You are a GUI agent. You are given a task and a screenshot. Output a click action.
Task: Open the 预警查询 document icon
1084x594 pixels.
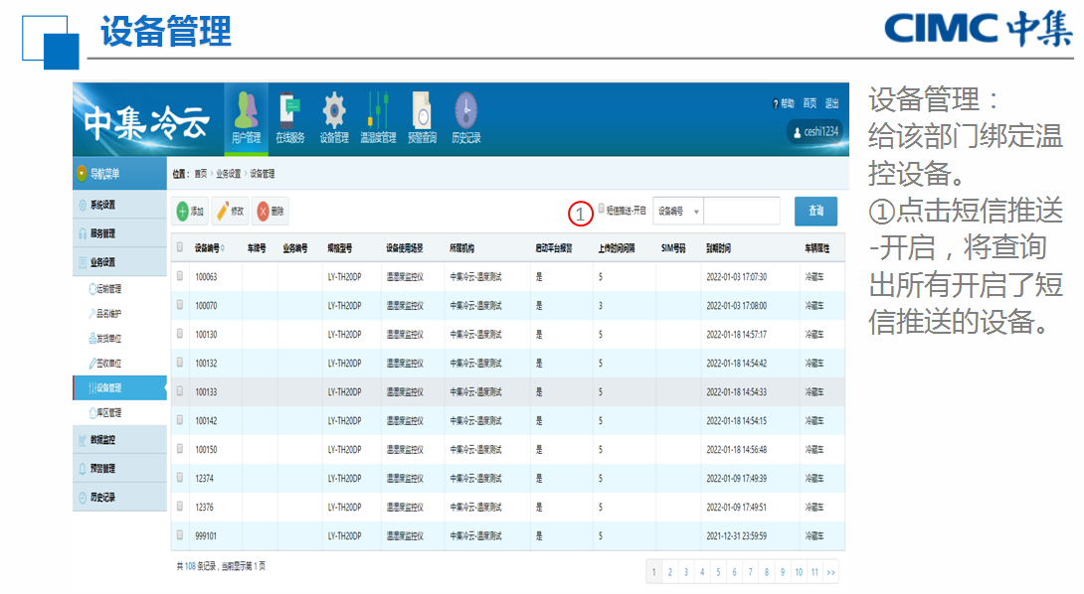(422, 117)
